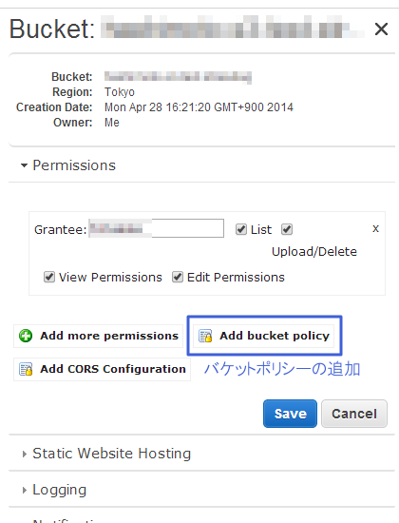Uncheck the Edit Permissions checkbox
Image resolution: width=399 pixels, height=523 pixels.
(x=178, y=277)
